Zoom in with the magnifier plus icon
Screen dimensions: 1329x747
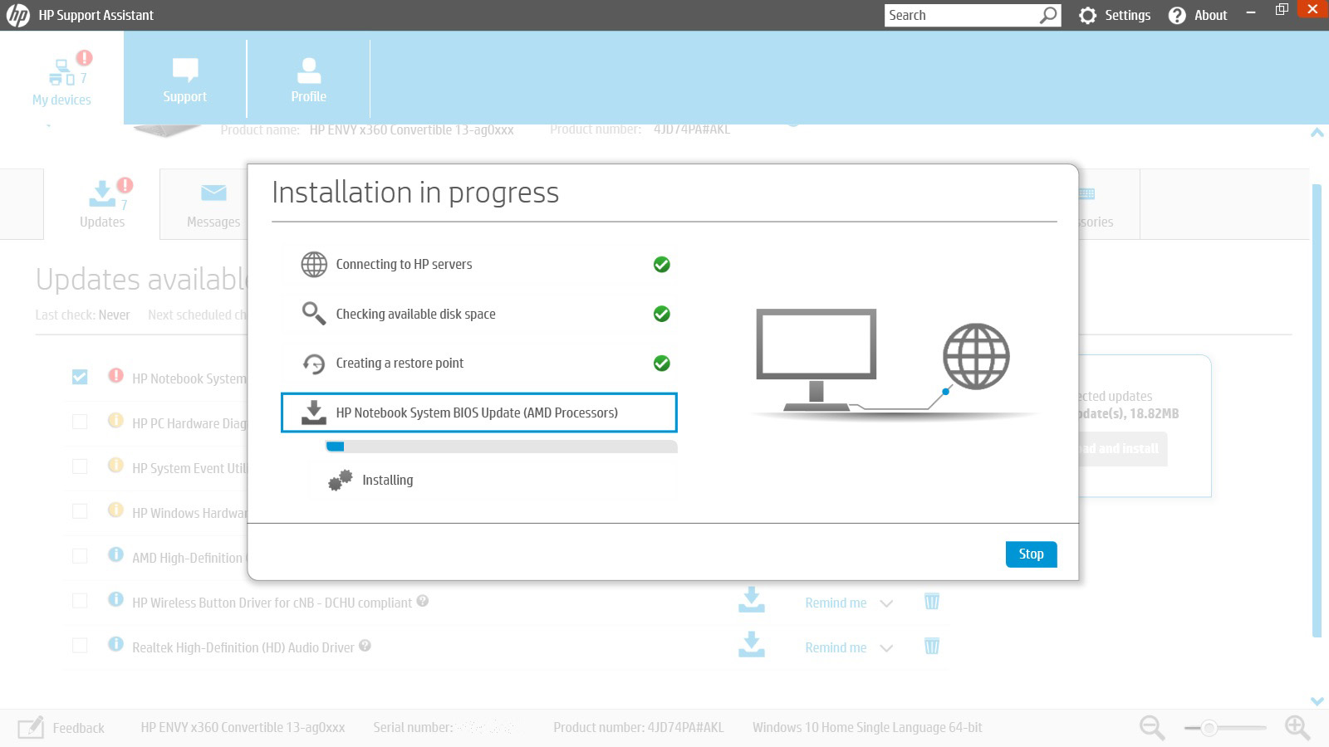1297,728
